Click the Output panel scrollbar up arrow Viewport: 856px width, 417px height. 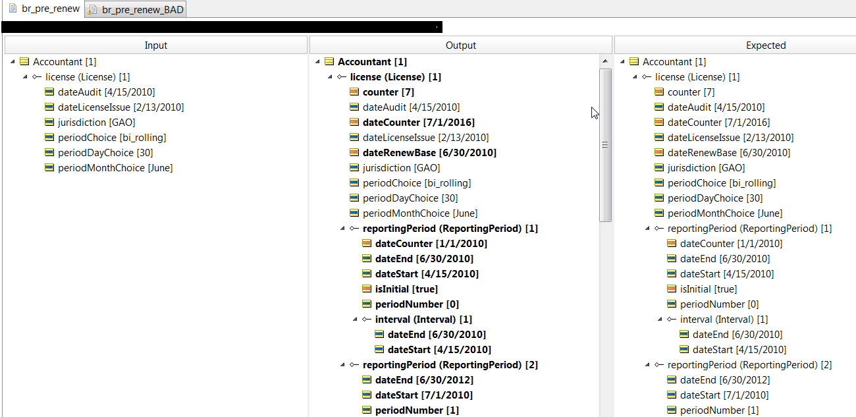coord(606,61)
